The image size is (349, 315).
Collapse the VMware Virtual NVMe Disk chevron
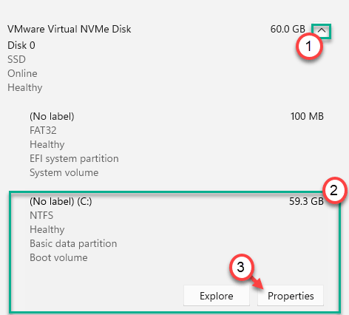(321, 31)
